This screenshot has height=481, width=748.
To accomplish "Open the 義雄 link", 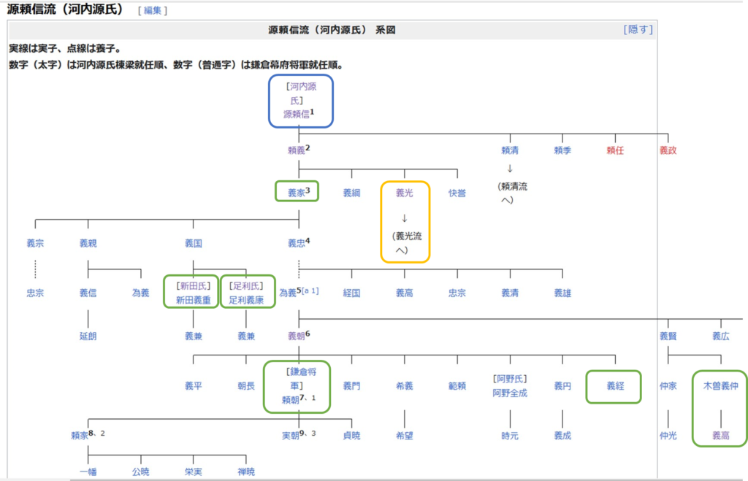I will (562, 293).
